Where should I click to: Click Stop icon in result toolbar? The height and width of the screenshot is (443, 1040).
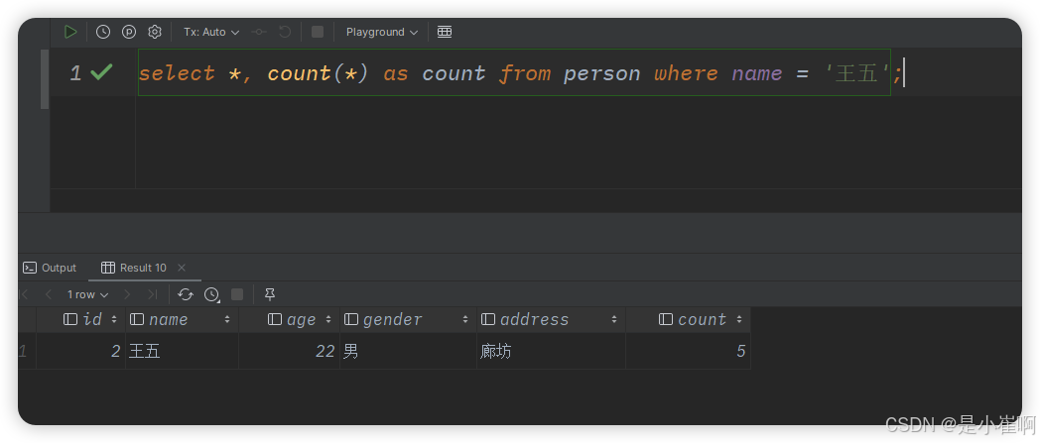(x=237, y=294)
